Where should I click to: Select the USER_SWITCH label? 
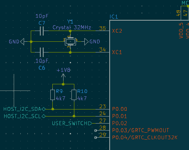click(x=72, y=123)
